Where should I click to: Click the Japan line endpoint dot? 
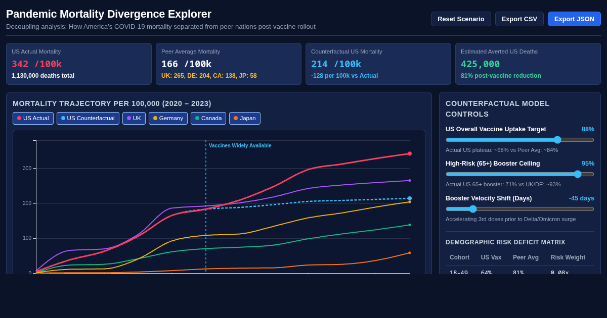point(410,253)
